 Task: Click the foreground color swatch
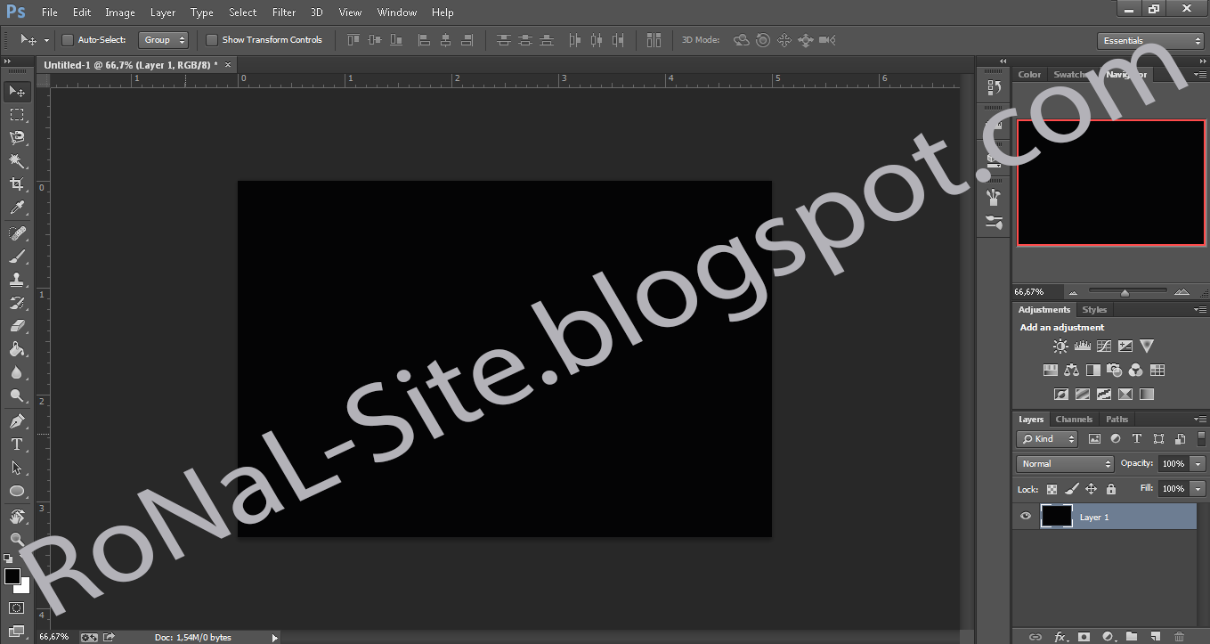[12, 575]
